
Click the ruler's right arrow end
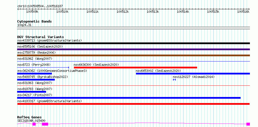pyautogui.click(x=249, y=9)
